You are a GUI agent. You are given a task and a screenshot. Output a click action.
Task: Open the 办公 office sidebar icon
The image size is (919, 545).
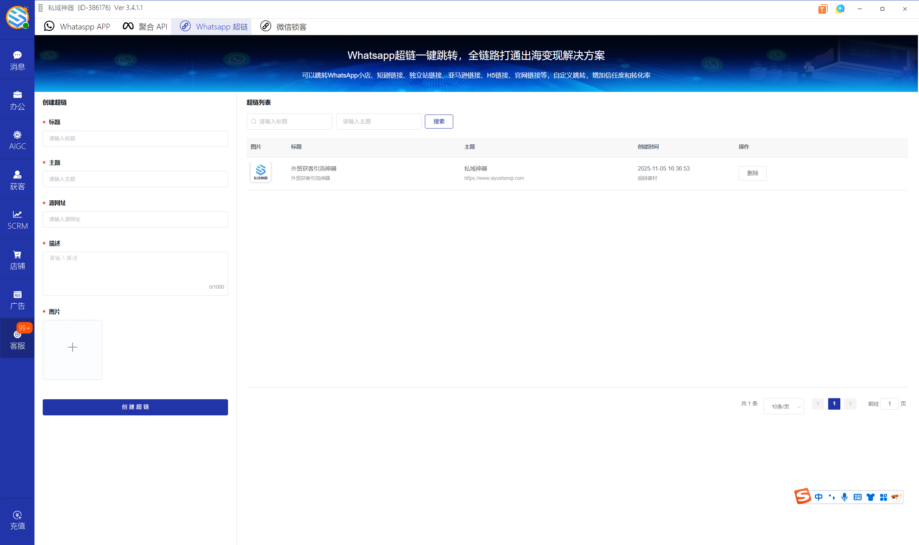point(17,100)
